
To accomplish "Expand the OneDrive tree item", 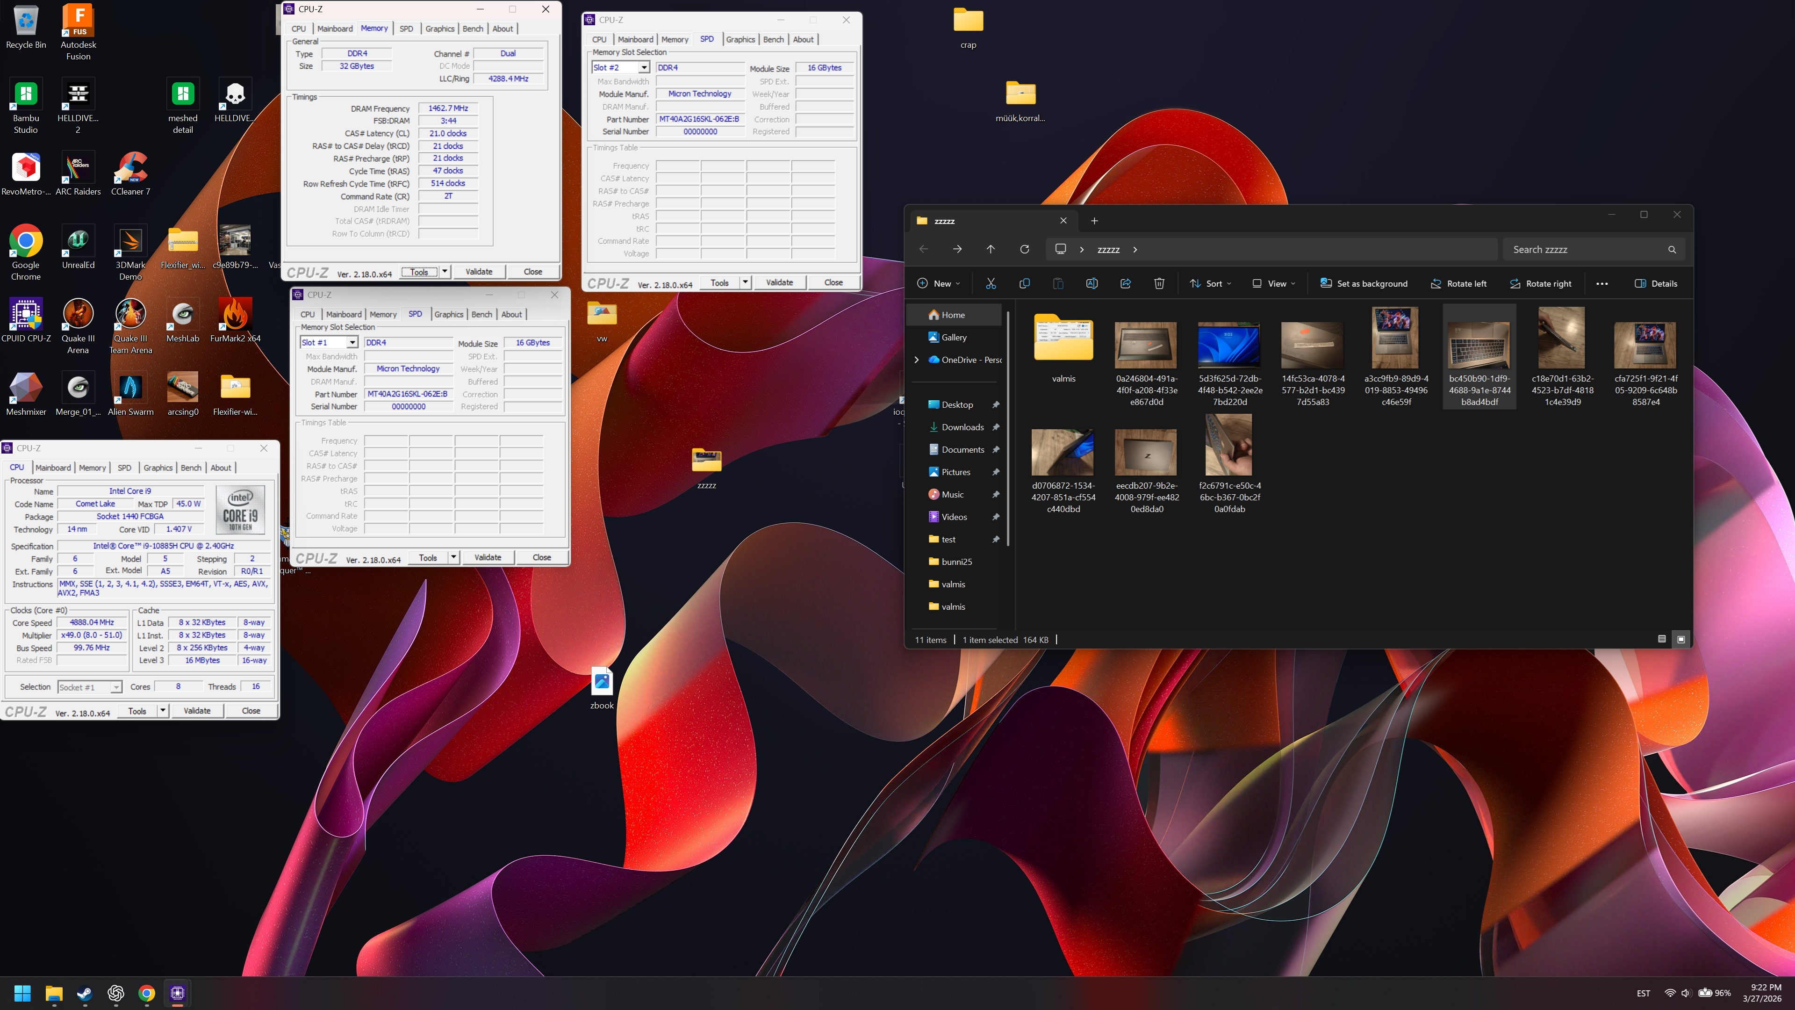I will coord(916,360).
